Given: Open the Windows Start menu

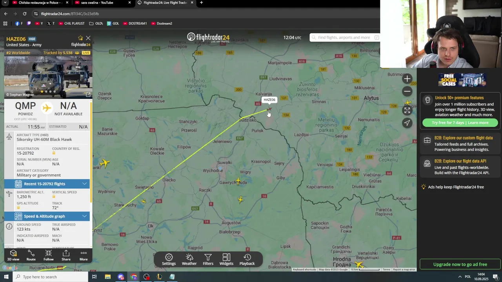Looking at the screenshot, I should (x=6, y=277).
